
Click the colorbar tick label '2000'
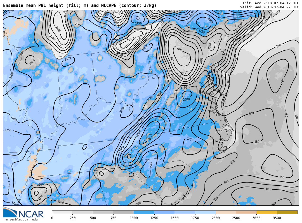(x=216, y=218)
